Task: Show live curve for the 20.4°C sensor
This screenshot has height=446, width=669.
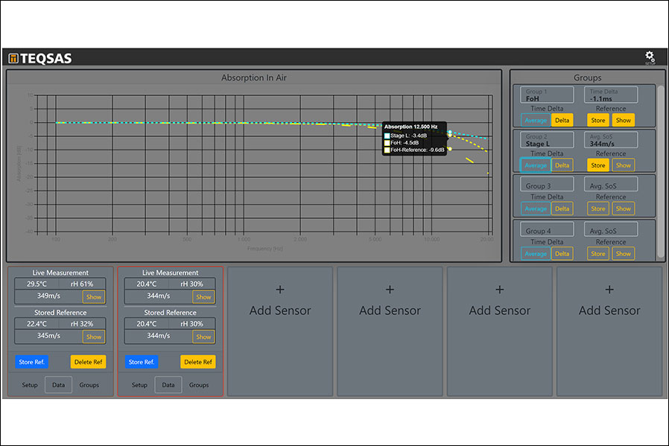Action: coord(203,297)
